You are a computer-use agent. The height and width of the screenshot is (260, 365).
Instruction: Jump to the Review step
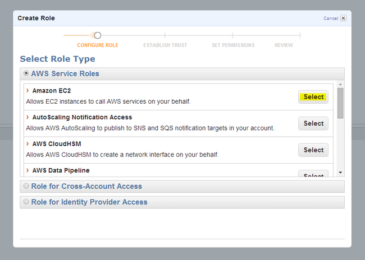click(x=284, y=45)
